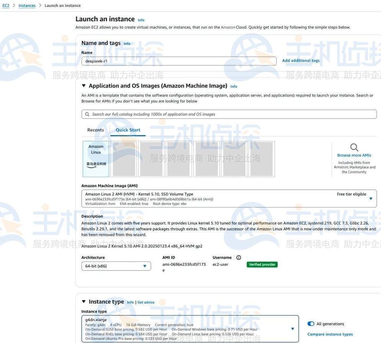
Task: Open Compare instance types
Action: 330,334
